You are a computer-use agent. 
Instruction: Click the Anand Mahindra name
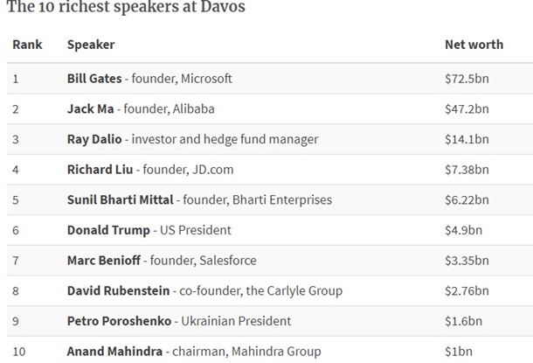tap(114, 352)
